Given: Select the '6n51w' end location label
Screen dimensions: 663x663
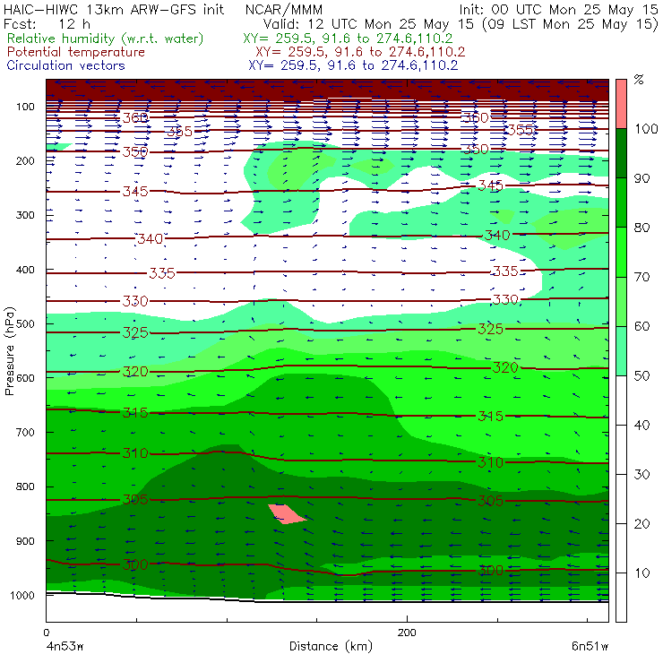Looking at the screenshot, I should coord(590,647).
